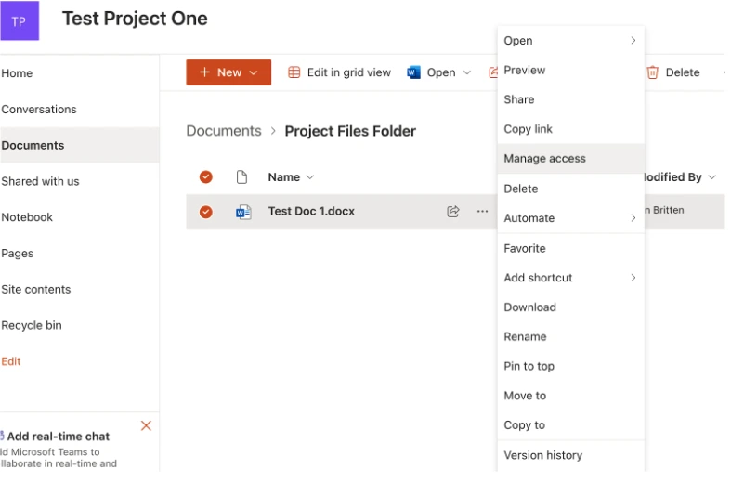This screenshot has height=496, width=731.
Task: Click the TP site logo tile
Action: click(x=19, y=20)
